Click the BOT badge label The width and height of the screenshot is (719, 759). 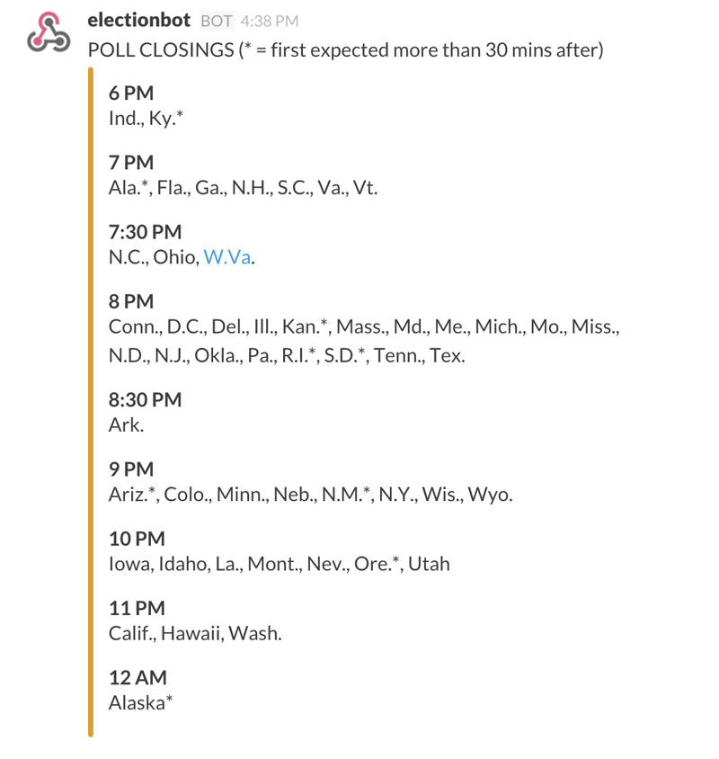click(217, 21)
